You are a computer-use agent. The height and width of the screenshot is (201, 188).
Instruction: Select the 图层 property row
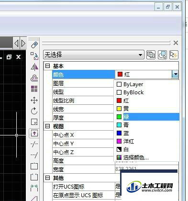[x=83, y=83]
